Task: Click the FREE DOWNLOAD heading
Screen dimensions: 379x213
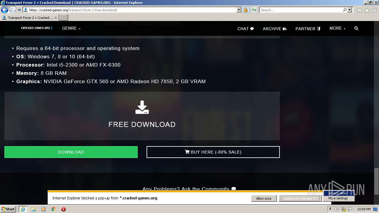Action: coord(142,125)
